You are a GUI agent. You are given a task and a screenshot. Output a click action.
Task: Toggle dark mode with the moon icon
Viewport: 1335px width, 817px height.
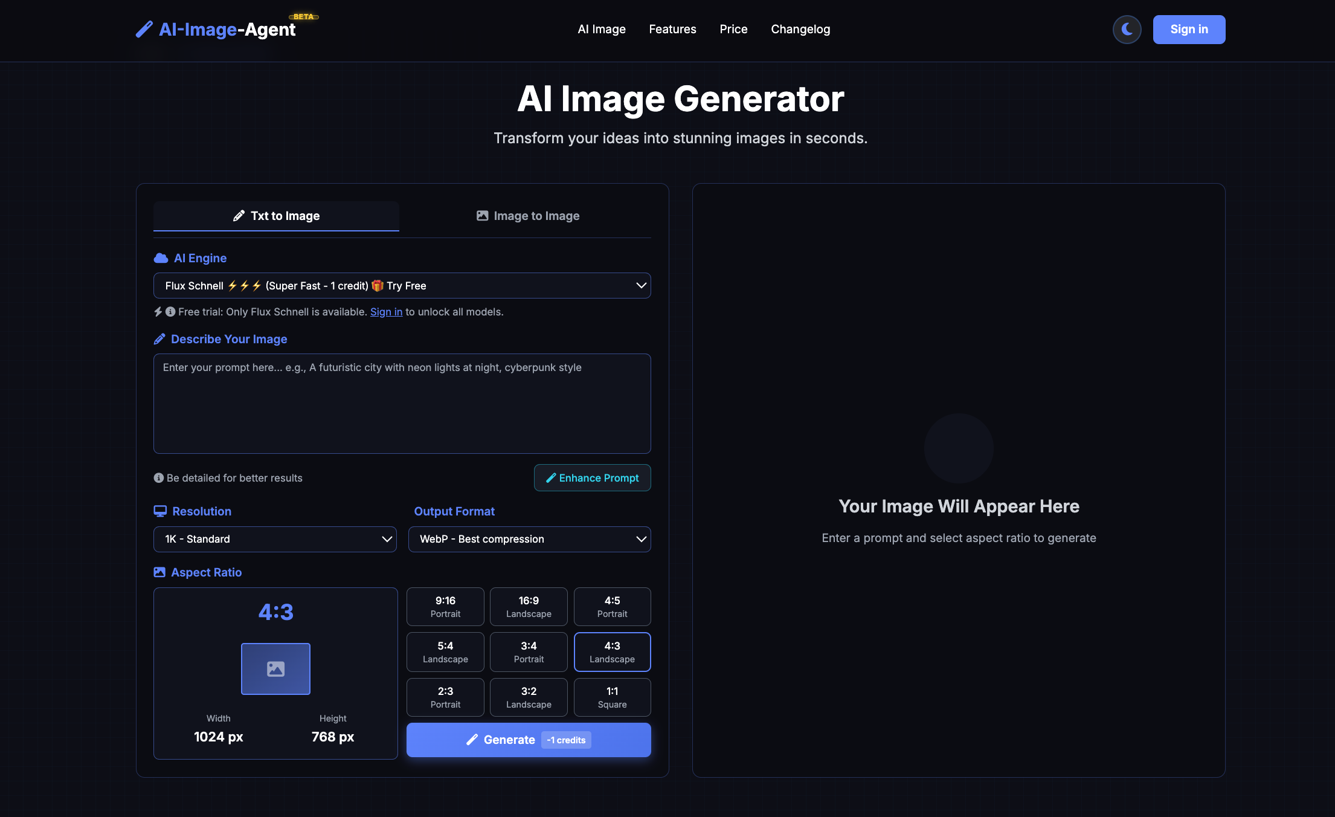(1127, 30)
